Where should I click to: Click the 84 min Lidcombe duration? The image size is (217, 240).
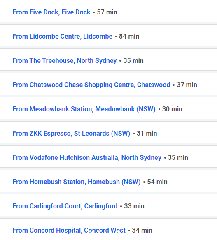[129, 37]
